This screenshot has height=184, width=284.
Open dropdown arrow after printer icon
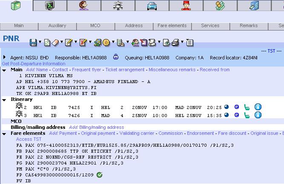point(182,42)
